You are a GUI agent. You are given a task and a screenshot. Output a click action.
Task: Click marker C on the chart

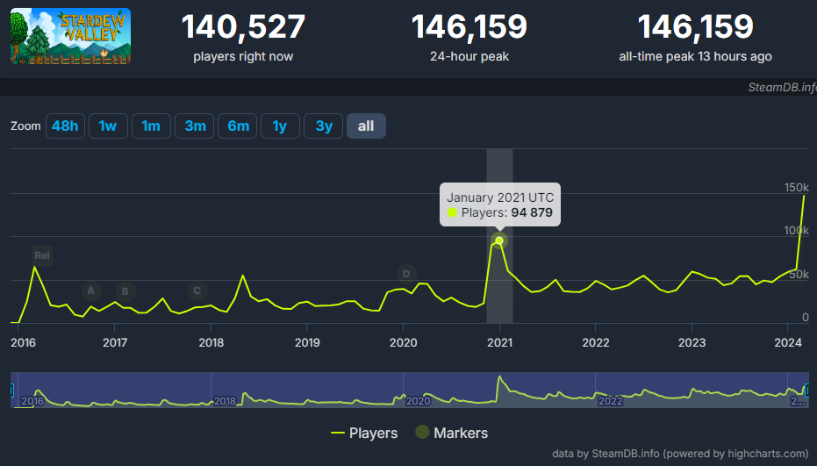(x=197, y=290)
